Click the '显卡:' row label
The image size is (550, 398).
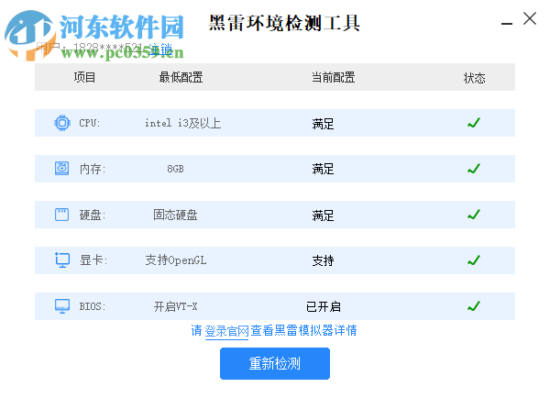point(93,260)
